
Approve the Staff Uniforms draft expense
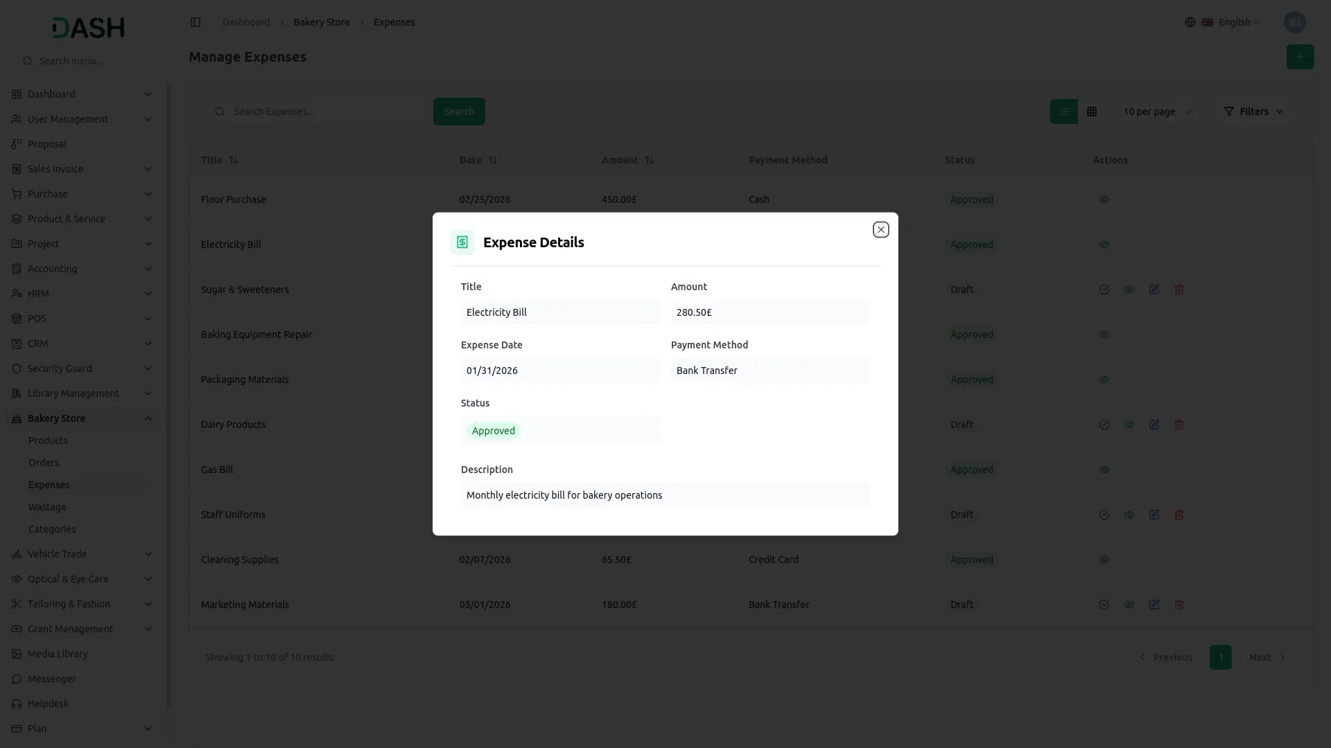pos(1104,515)
